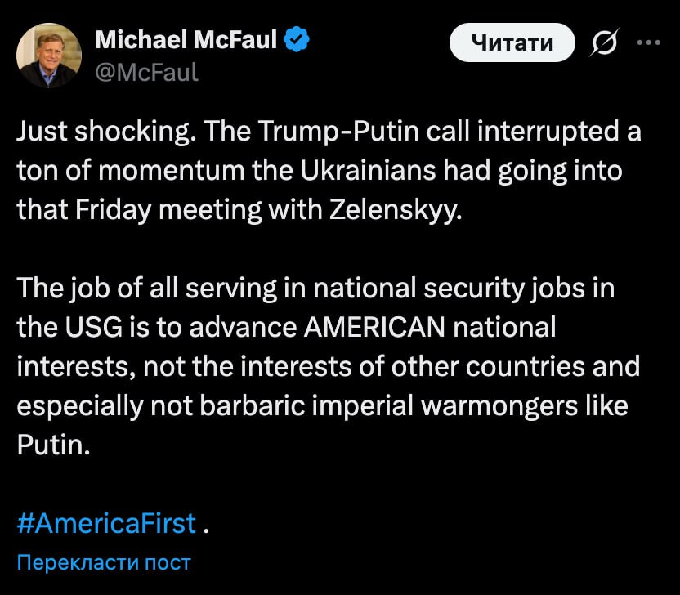
Task: Click the word "Friday" in the post
Action: tap(113, 210)
